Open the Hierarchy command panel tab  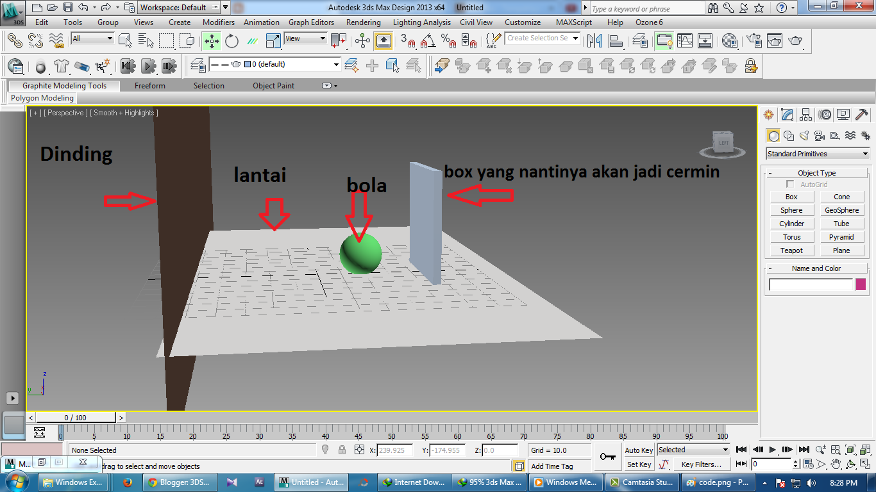point(806,115)
